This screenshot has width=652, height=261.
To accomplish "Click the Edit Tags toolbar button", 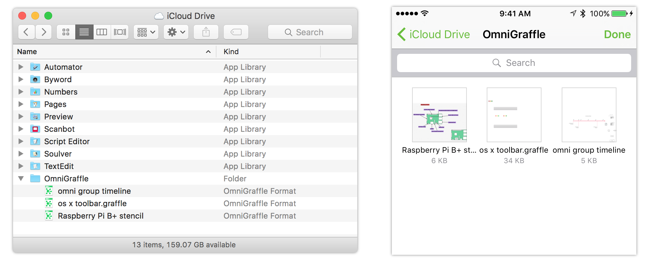I will 236,32.
